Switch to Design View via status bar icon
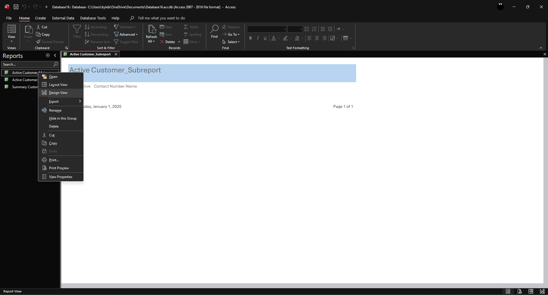This screenshot has width=548, height=295. [542, 291]
